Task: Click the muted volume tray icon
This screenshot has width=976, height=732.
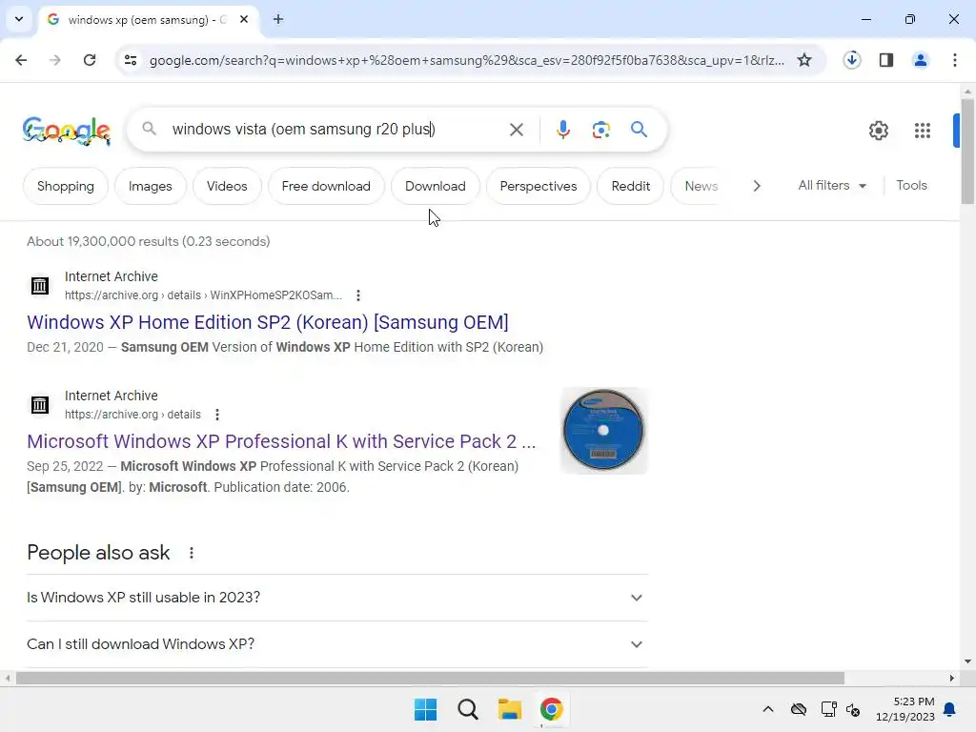Action: tap(853, 709)
